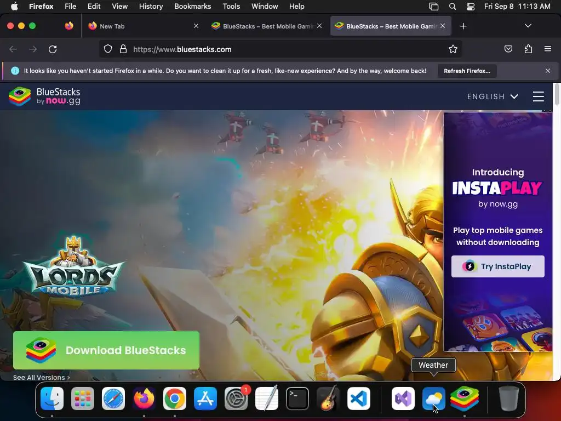Click Try InstaPlay button
This screenshot has height=421, width=561.
pyautogui.click(x=497, y=266)
